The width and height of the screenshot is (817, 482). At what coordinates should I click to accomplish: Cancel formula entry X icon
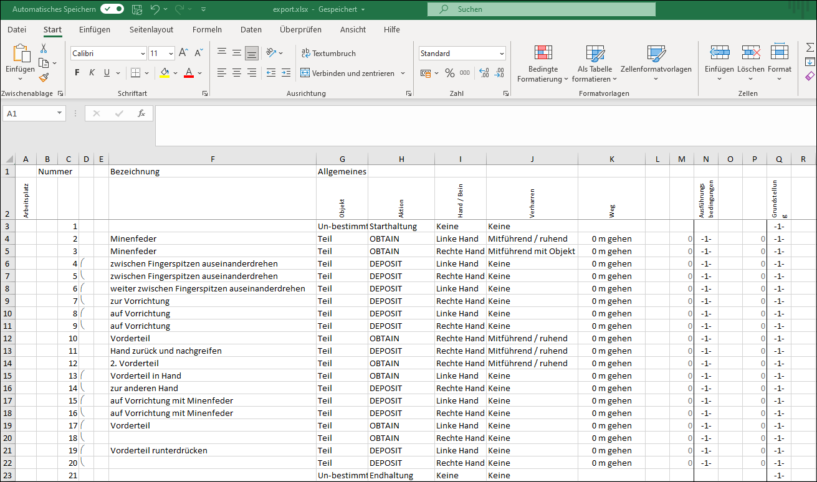point(97,113)
